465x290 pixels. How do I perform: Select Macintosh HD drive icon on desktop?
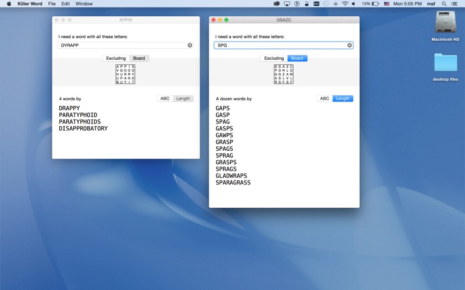click(445, 23)
